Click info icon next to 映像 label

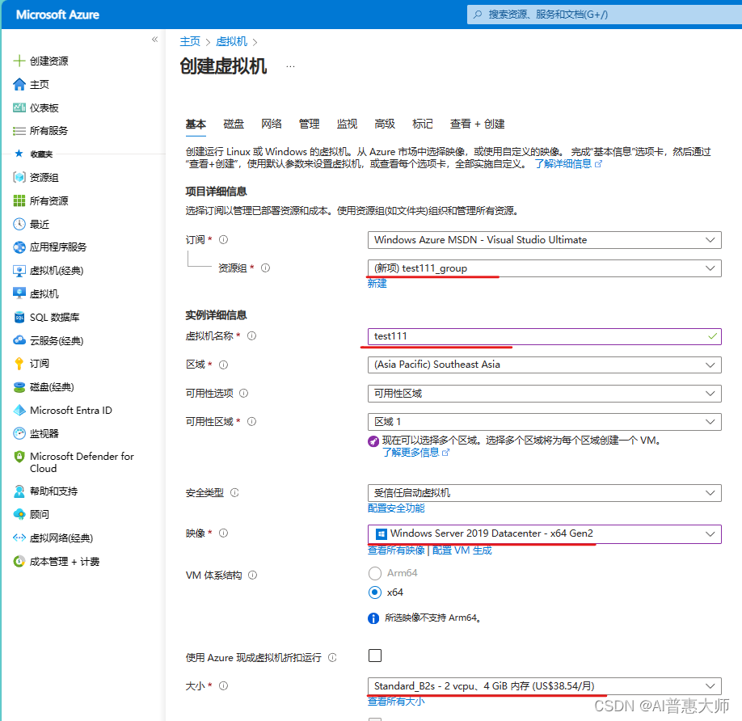click(223, 533)
